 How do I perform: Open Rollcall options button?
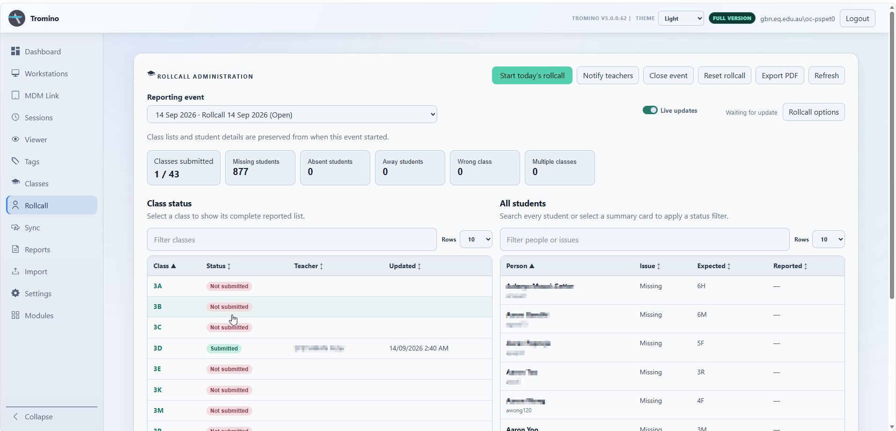click(x=813, y=112)
